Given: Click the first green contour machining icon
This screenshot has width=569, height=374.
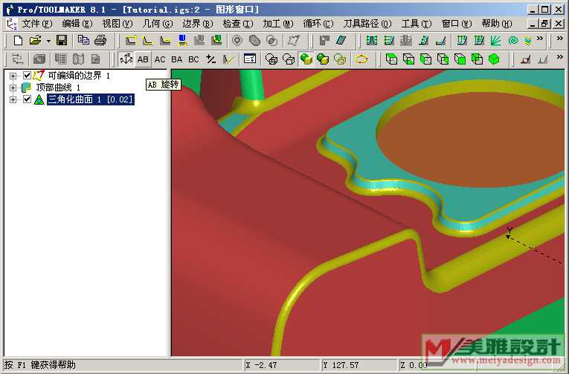Looking at the screenshot, I should [x=372, y=40].
